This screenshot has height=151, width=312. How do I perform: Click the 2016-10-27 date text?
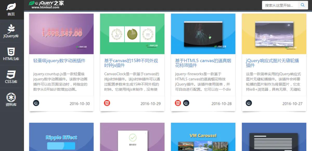(292, 104)
